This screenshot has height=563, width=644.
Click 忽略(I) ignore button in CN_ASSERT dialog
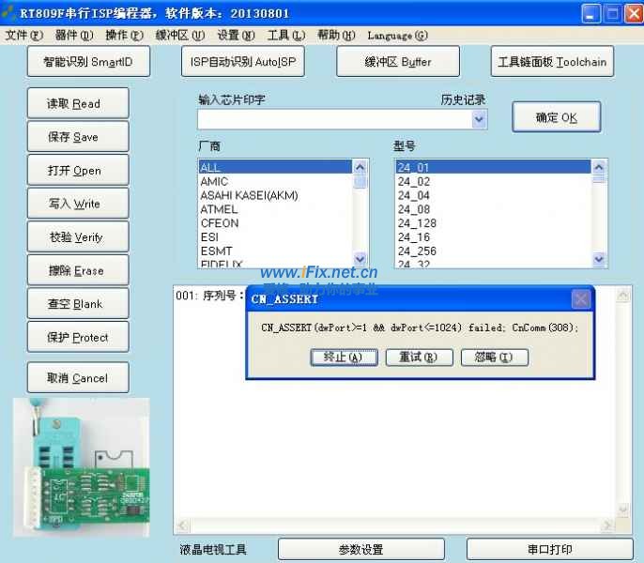coord(495,357)
